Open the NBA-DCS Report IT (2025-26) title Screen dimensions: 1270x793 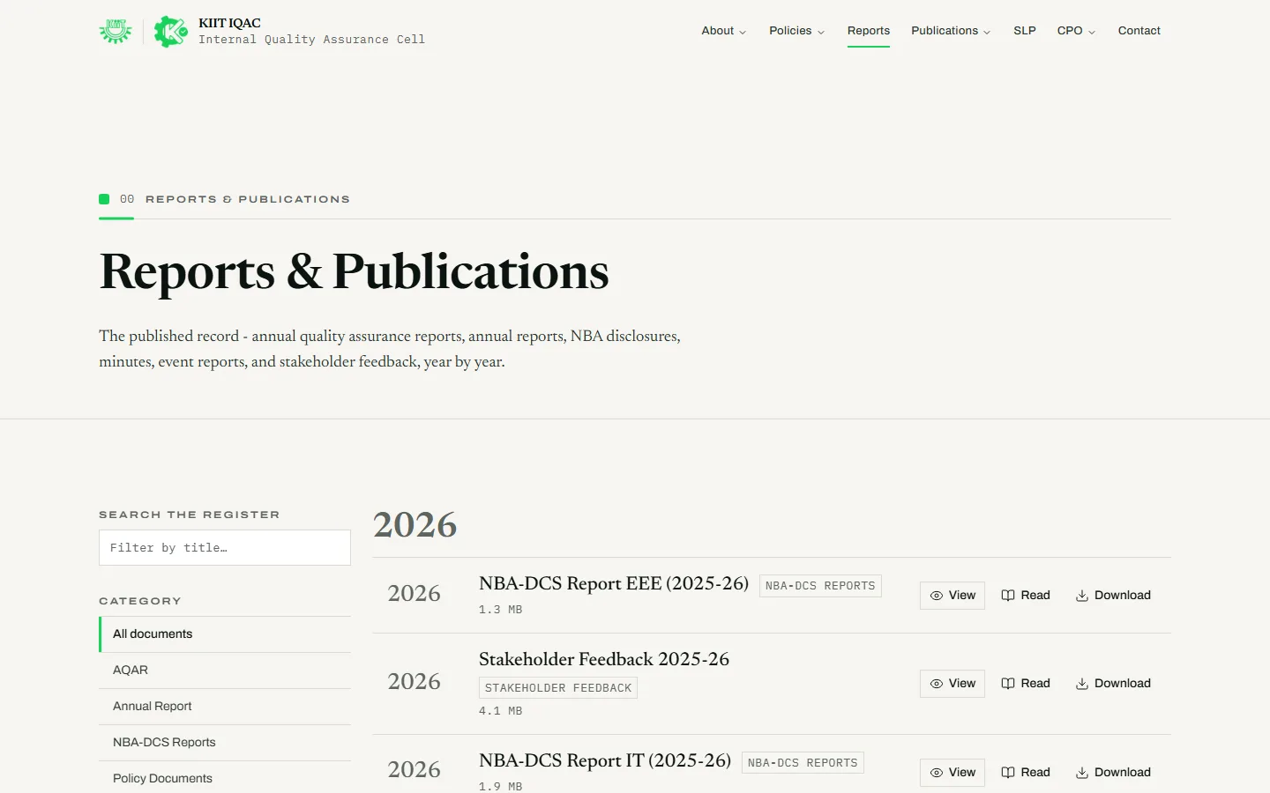coord(605,760)
